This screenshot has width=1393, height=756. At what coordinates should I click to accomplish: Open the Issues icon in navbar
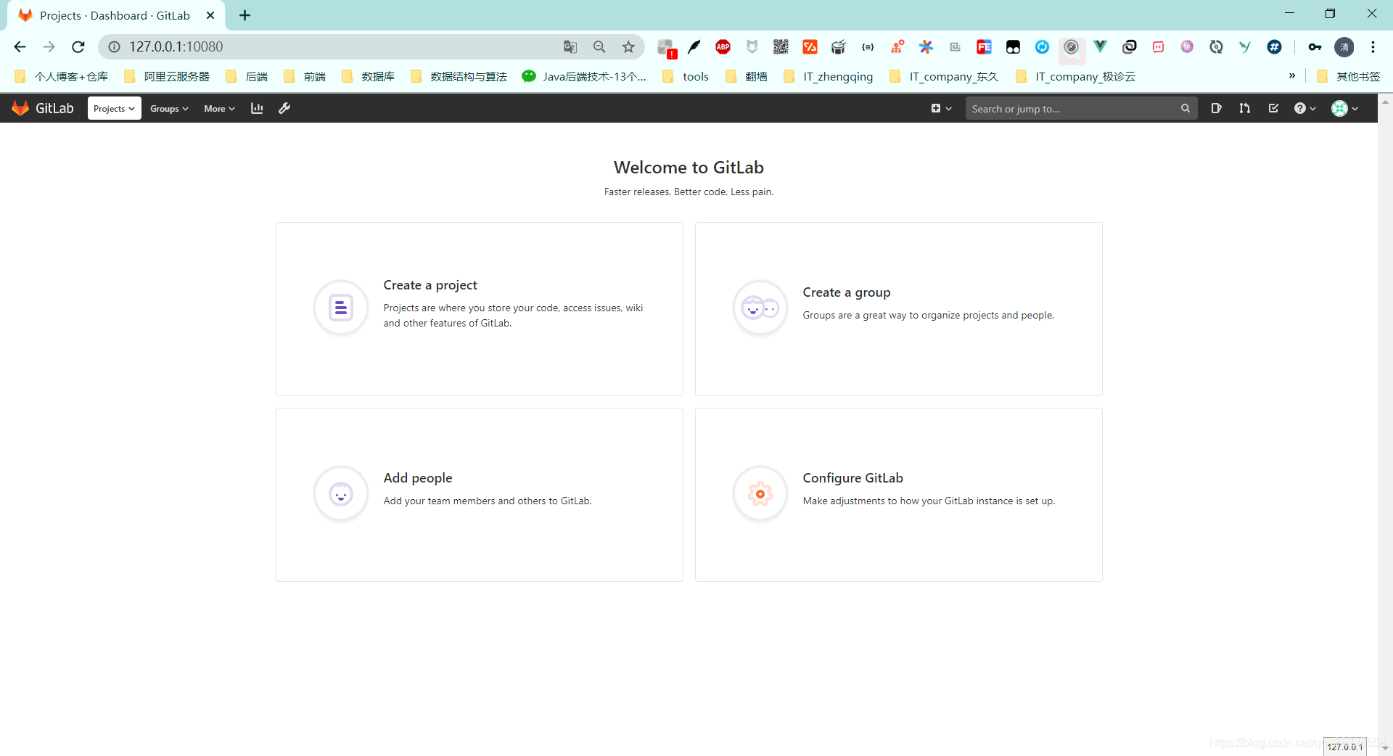point(1216,108)
